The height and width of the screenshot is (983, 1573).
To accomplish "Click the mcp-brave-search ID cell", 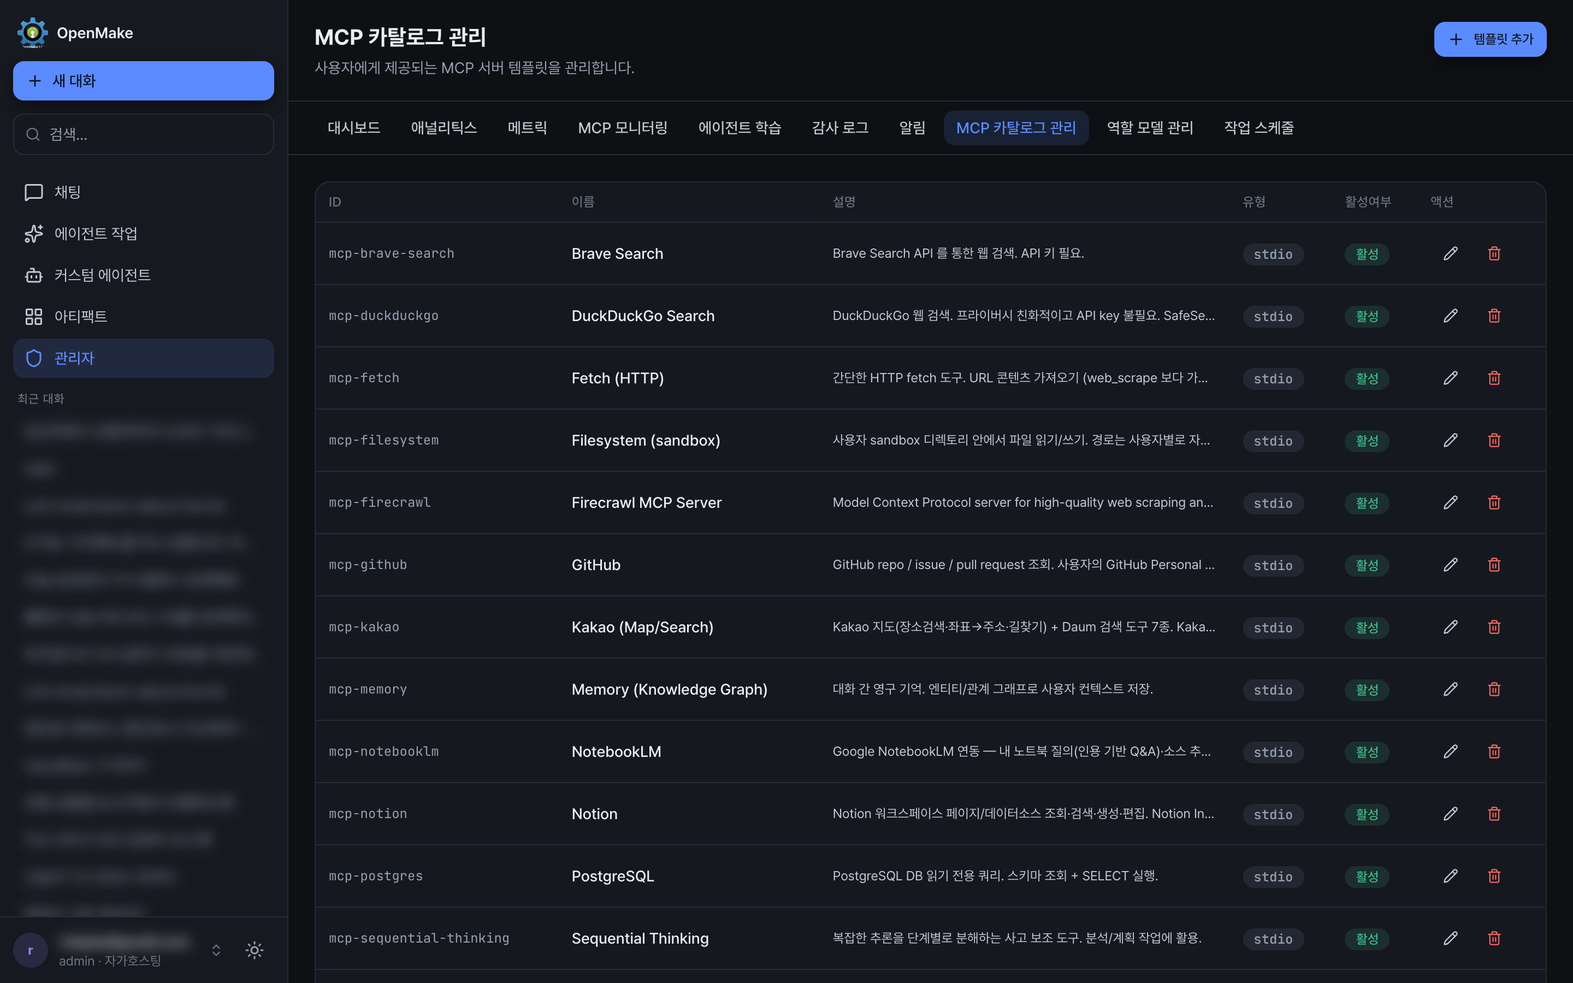I will 391,253.
